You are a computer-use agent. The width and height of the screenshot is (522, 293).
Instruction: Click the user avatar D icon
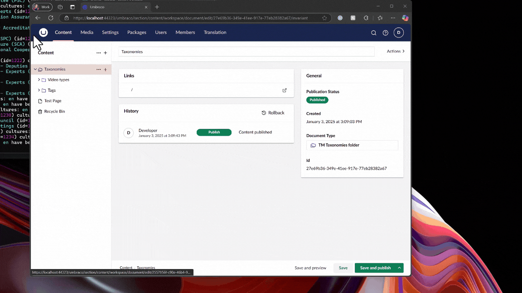point(398,33)
